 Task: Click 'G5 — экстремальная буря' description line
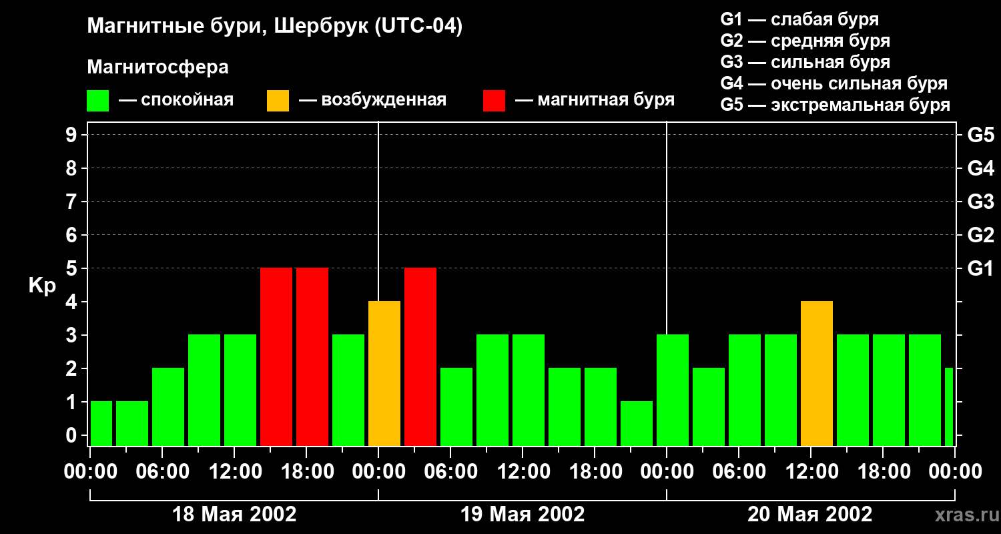tap(836, 105)
